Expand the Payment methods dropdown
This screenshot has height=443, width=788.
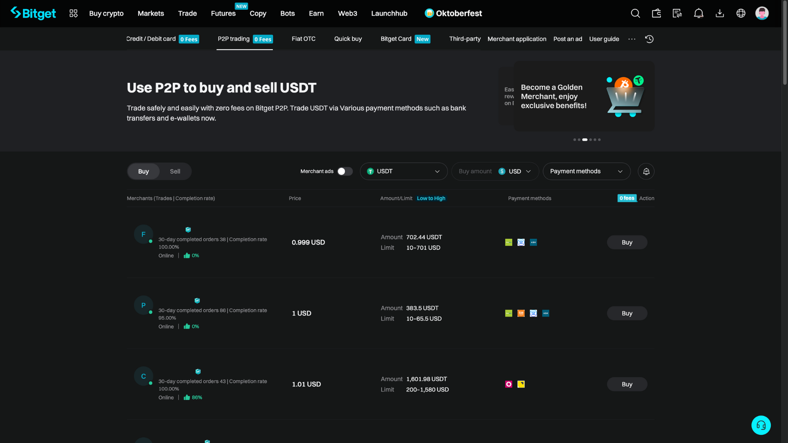click(x=586, y=171)
